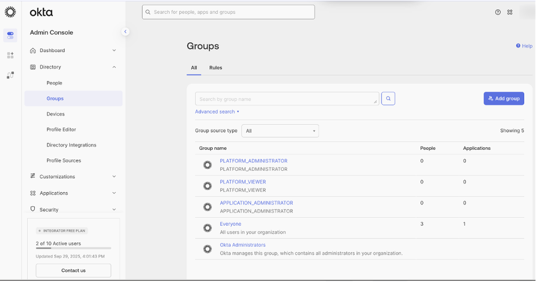
Task: Open the apps grid icon at top right
Action: [x=510, y=12]
